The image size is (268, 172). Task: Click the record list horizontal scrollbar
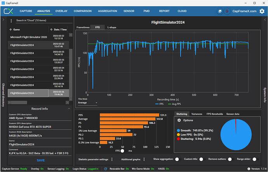(17, 103)
